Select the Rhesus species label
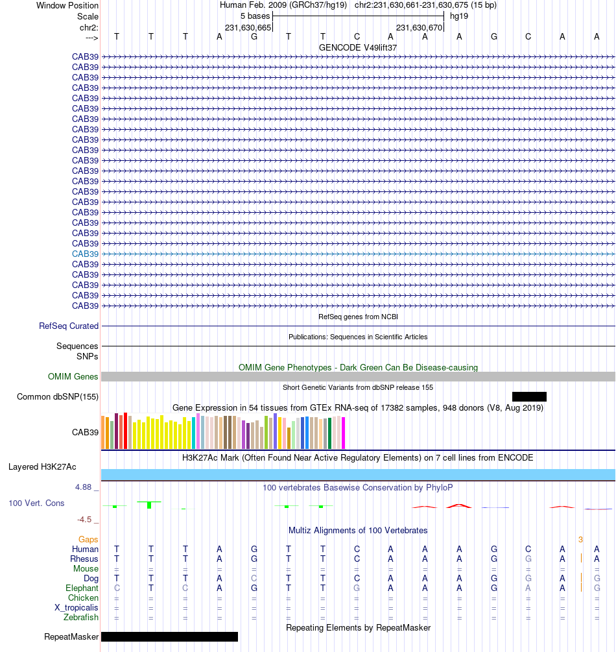The image size is (616, 652). point(84,559)
